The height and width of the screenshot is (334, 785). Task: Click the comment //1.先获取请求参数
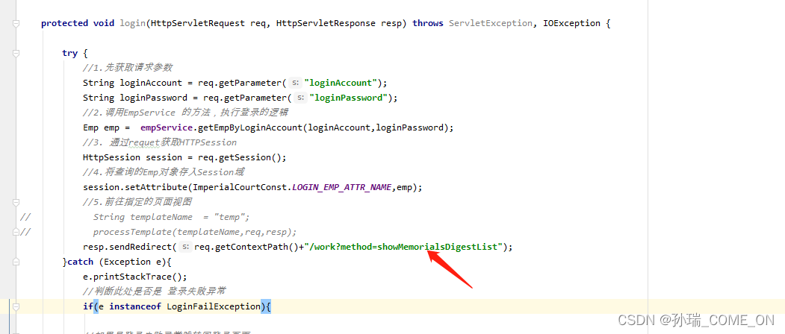pyautogui.click(x=128, y=68)
